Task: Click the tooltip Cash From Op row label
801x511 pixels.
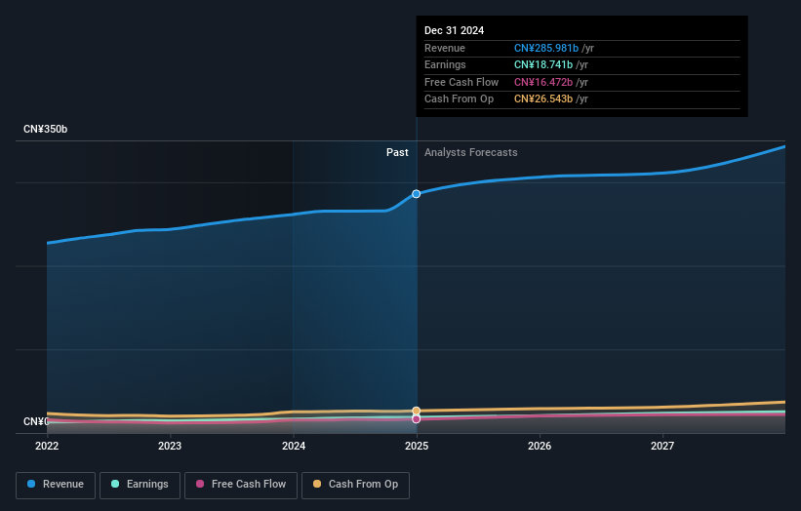Action: click(x=459, y=99)
